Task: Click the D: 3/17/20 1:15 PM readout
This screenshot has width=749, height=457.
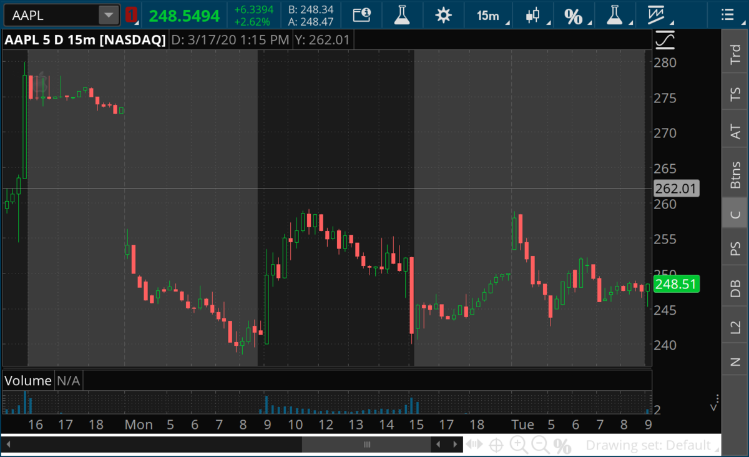Action: click(x=230, y=41)
